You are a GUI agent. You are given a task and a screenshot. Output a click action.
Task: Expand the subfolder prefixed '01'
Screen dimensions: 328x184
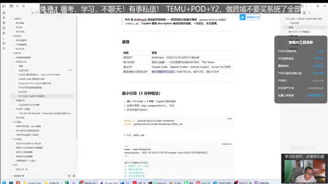(x=14, y=44)
